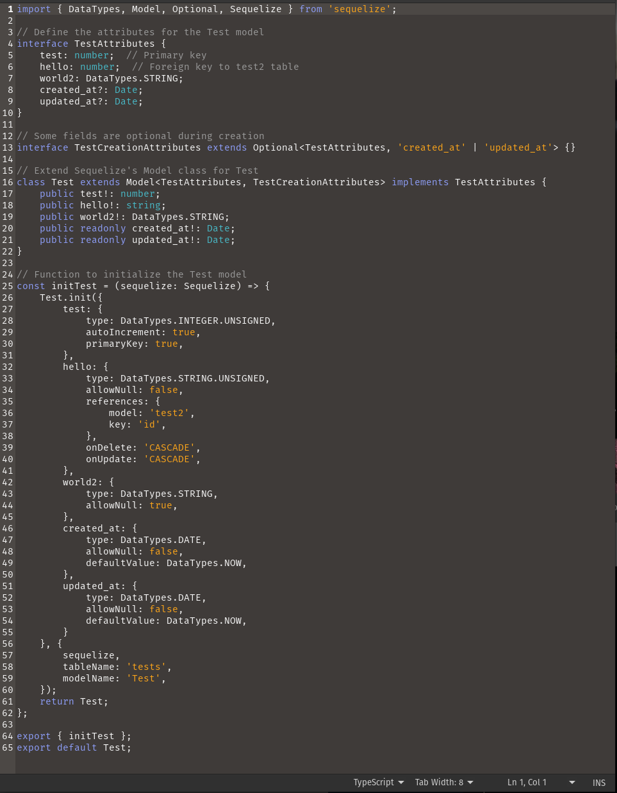Click "readonly updated_at!" on line 21

tap(138, 240)
